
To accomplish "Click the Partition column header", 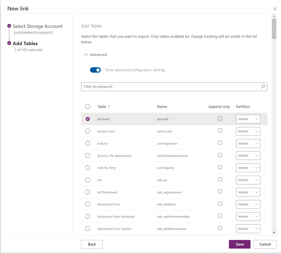I will [243, 107].
